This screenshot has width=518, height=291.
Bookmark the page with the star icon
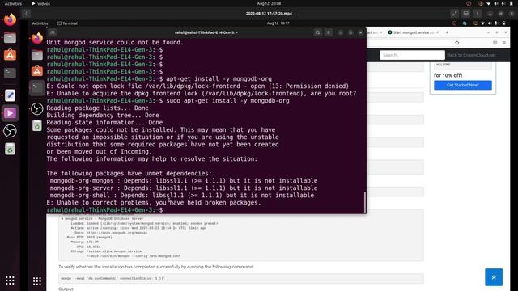[457, 43]
